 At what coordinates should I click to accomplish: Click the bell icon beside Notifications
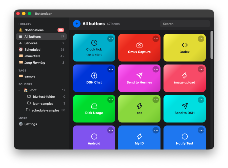[x=21, y=30]
